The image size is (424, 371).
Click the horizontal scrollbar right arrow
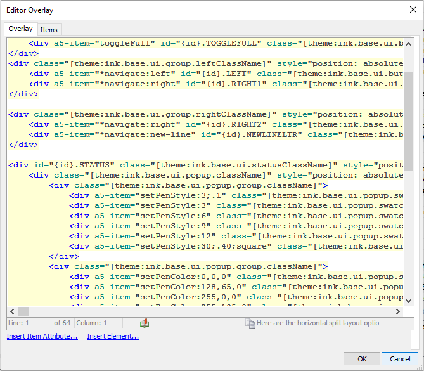pyautogui.click(x=398, y=311)
